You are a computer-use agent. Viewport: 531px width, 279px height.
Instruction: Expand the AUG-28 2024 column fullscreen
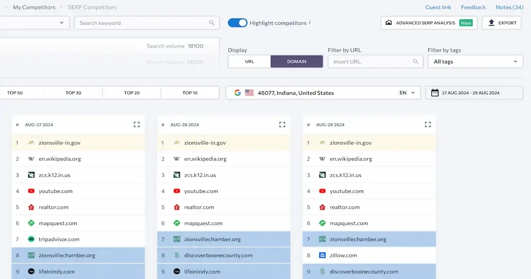coord(282,124)
